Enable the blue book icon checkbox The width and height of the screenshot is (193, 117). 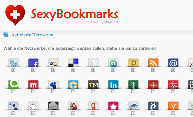pos(133,113)
